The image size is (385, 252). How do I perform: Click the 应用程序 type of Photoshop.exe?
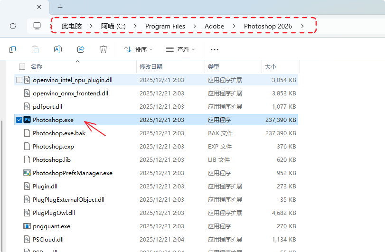(x=219, y=120)
